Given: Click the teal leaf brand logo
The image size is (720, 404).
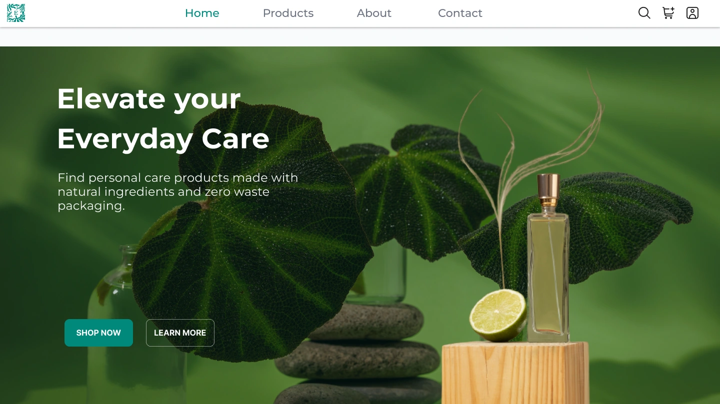Looking at the screenshot, I should pos(16,13).
